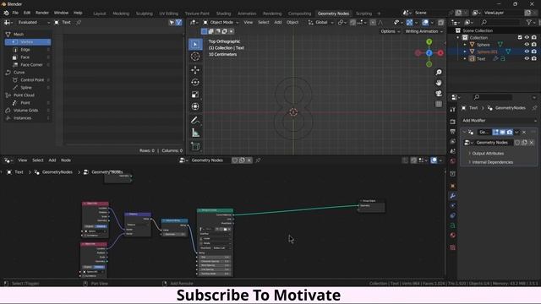
Task: Open the Object Mode dropdown
Action: click(x=221, y=23)
